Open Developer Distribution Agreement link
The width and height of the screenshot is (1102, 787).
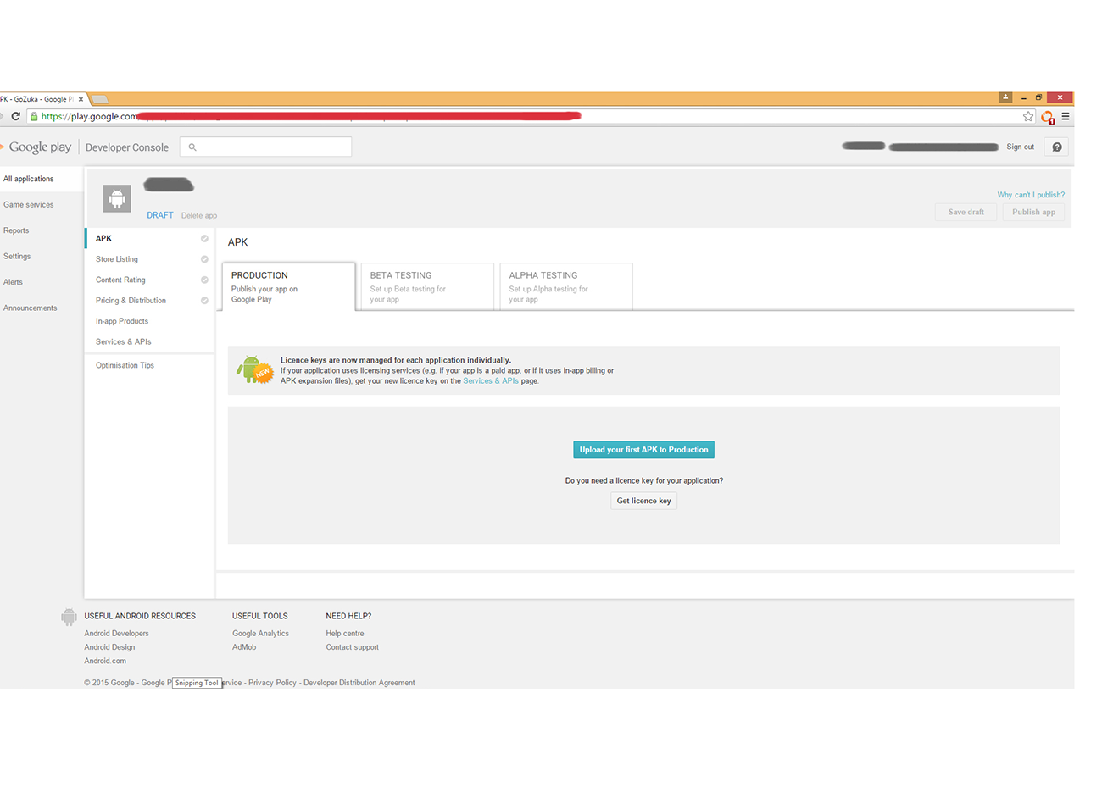tap(359, 683)
